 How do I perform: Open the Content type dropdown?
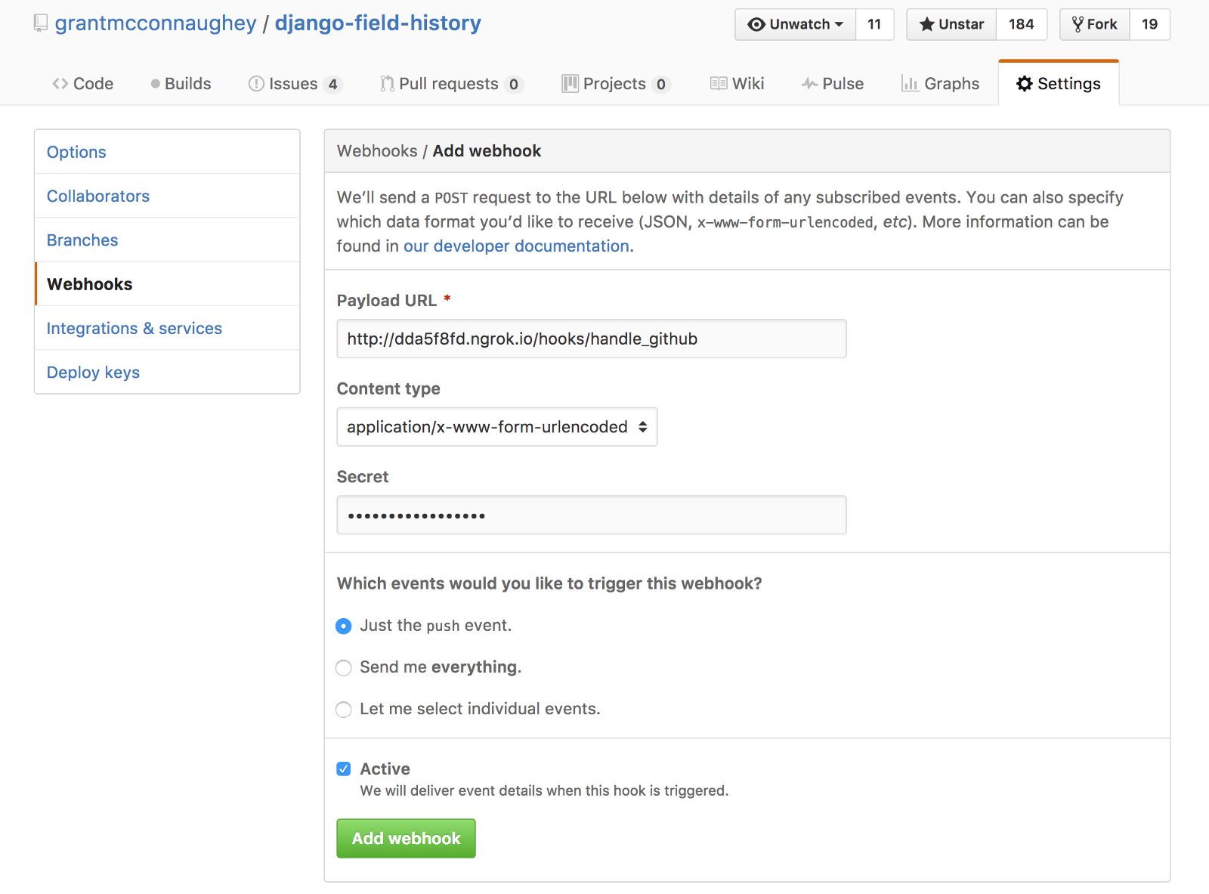click(x=496, y=427)
